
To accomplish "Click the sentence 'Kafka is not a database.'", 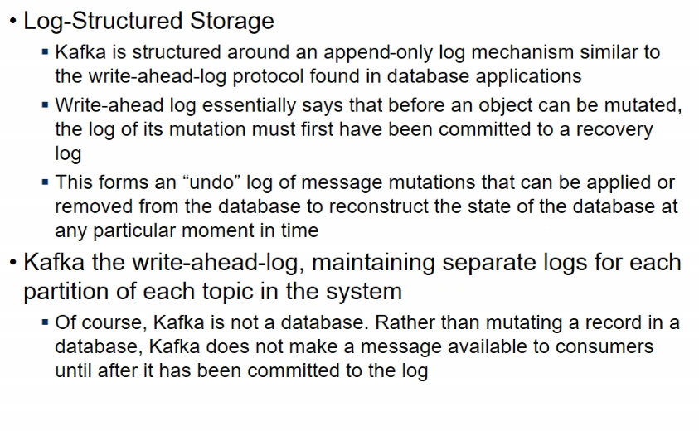I will pos(261,322).
